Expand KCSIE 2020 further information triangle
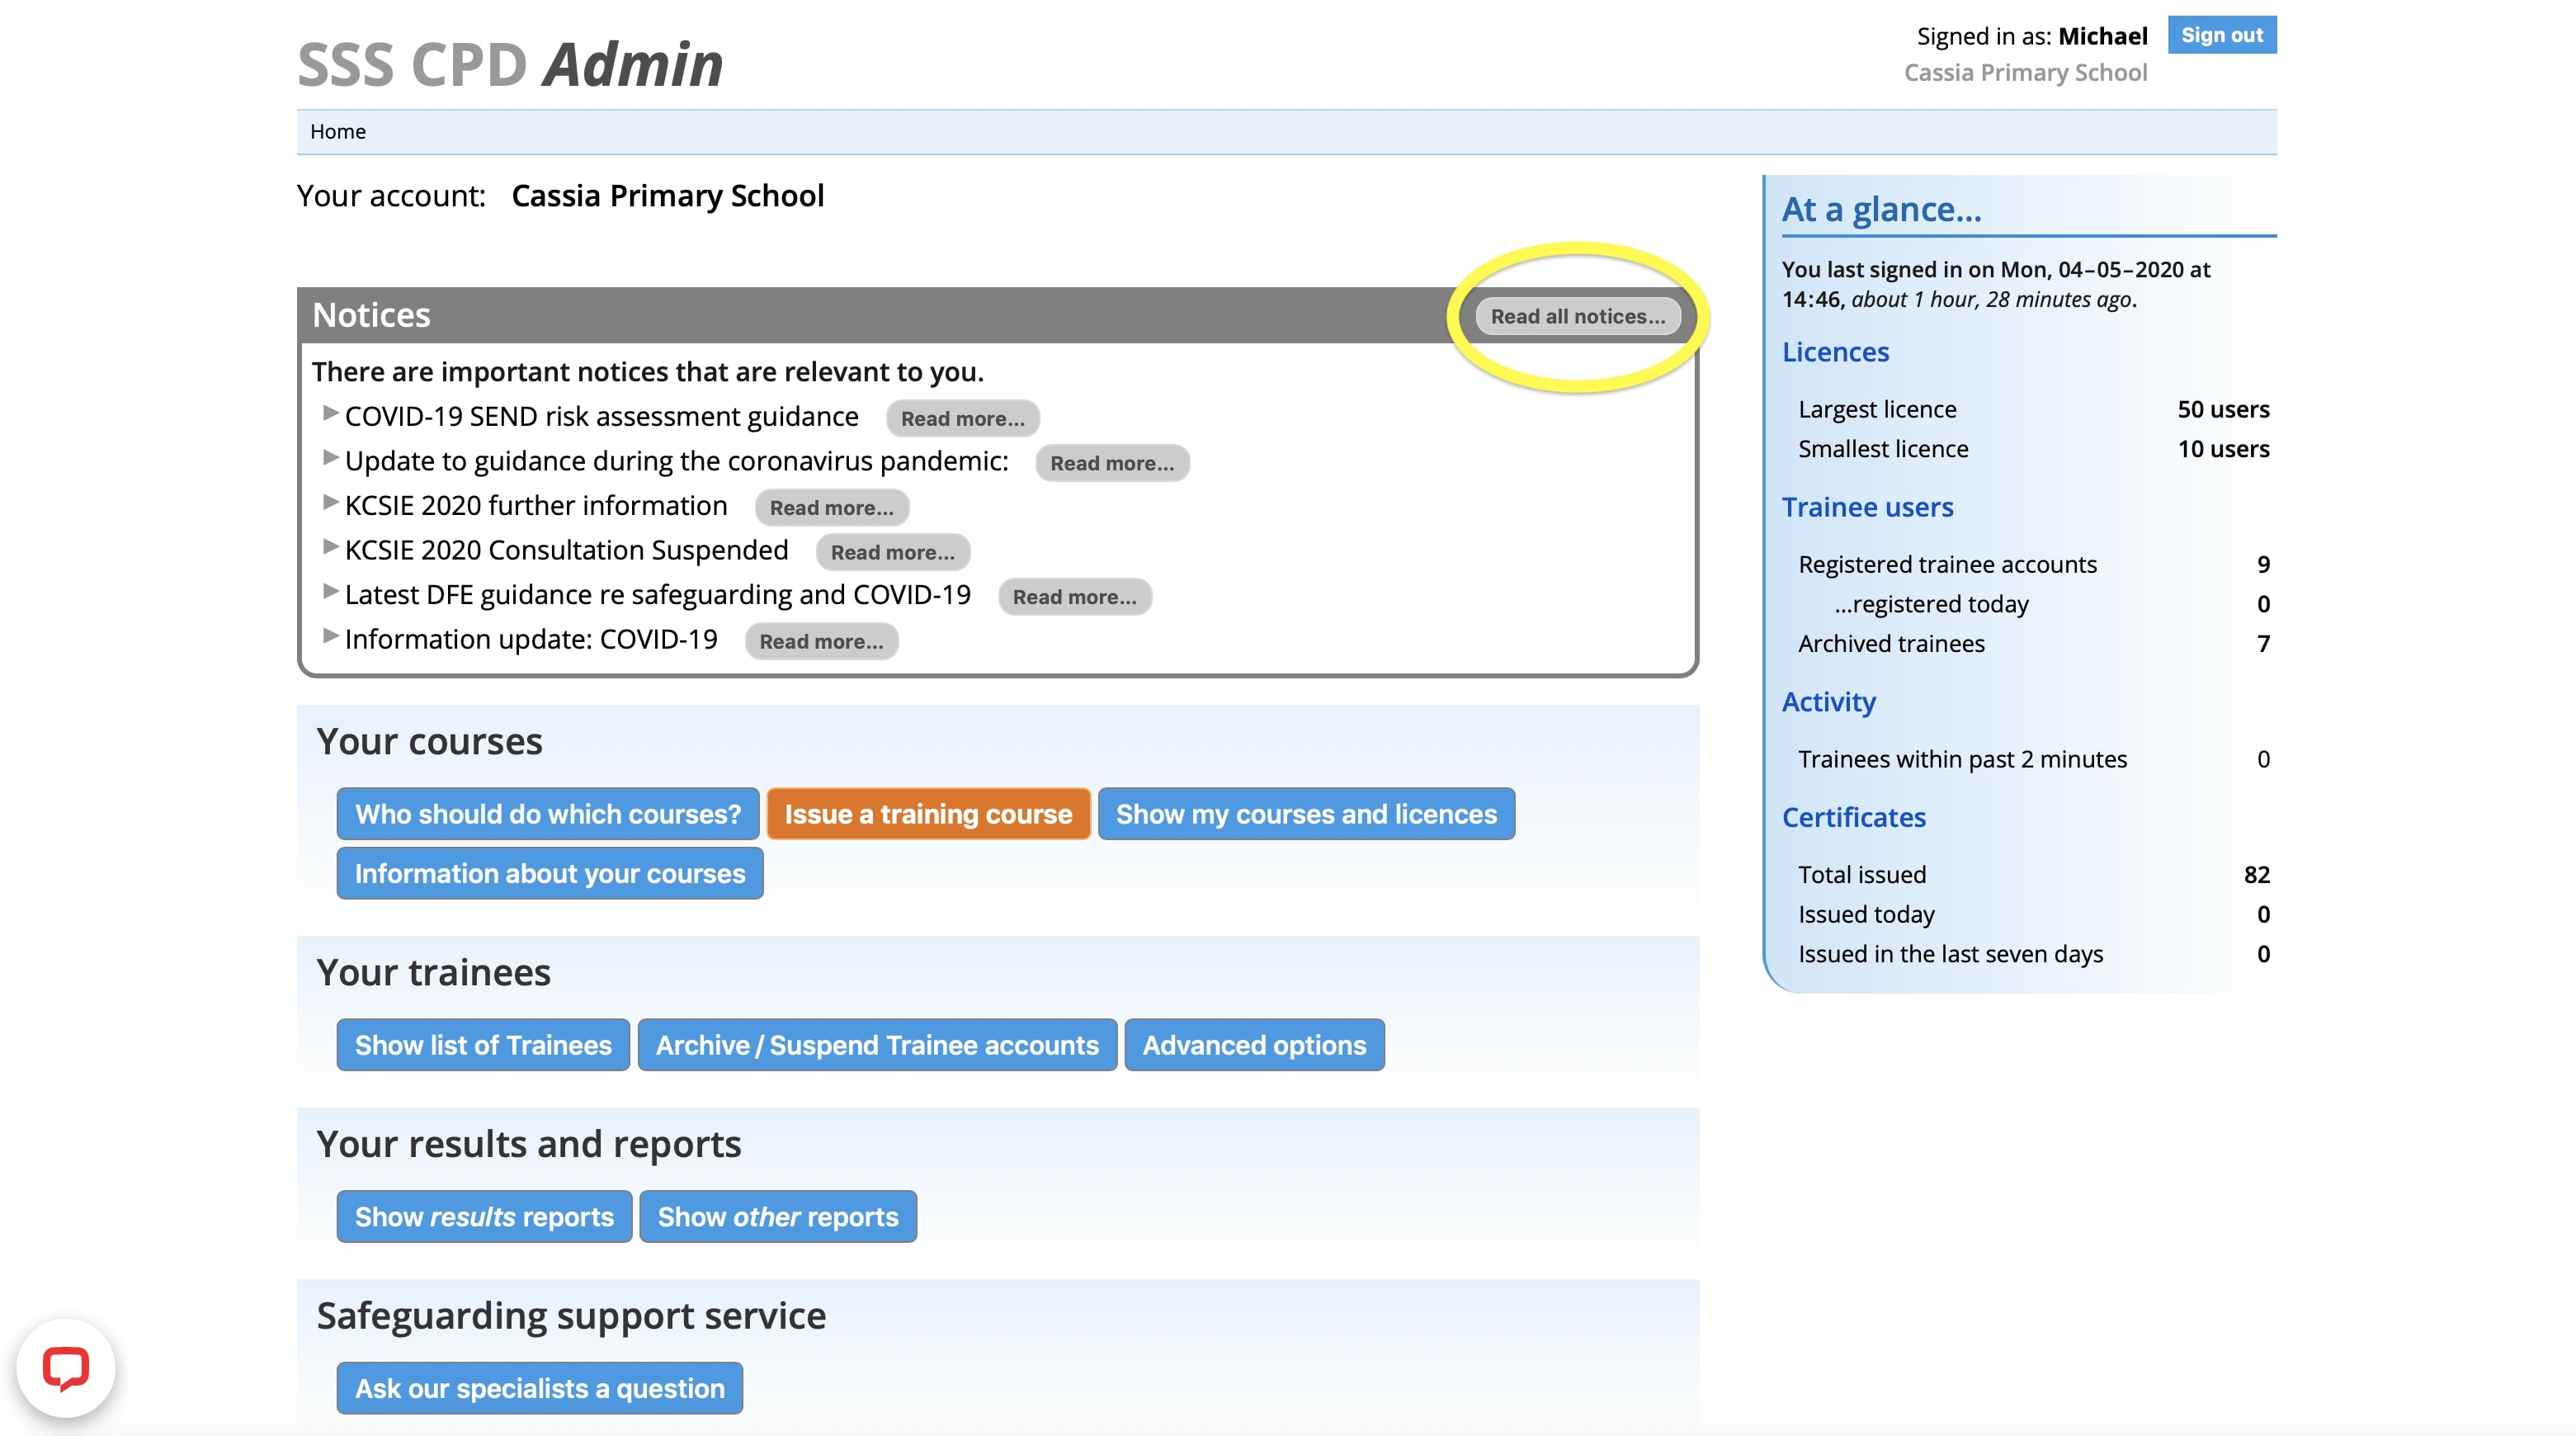This screenshot has height=1436, width=2576. (330, 503)
